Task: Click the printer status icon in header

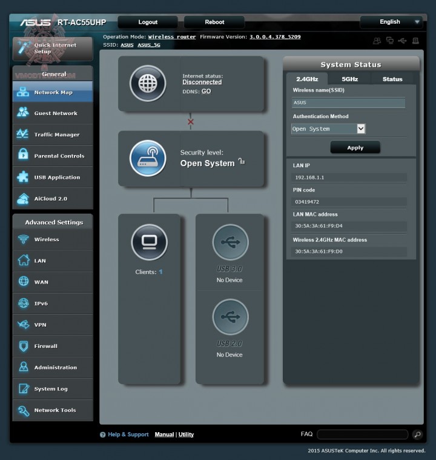Action: 415,41
